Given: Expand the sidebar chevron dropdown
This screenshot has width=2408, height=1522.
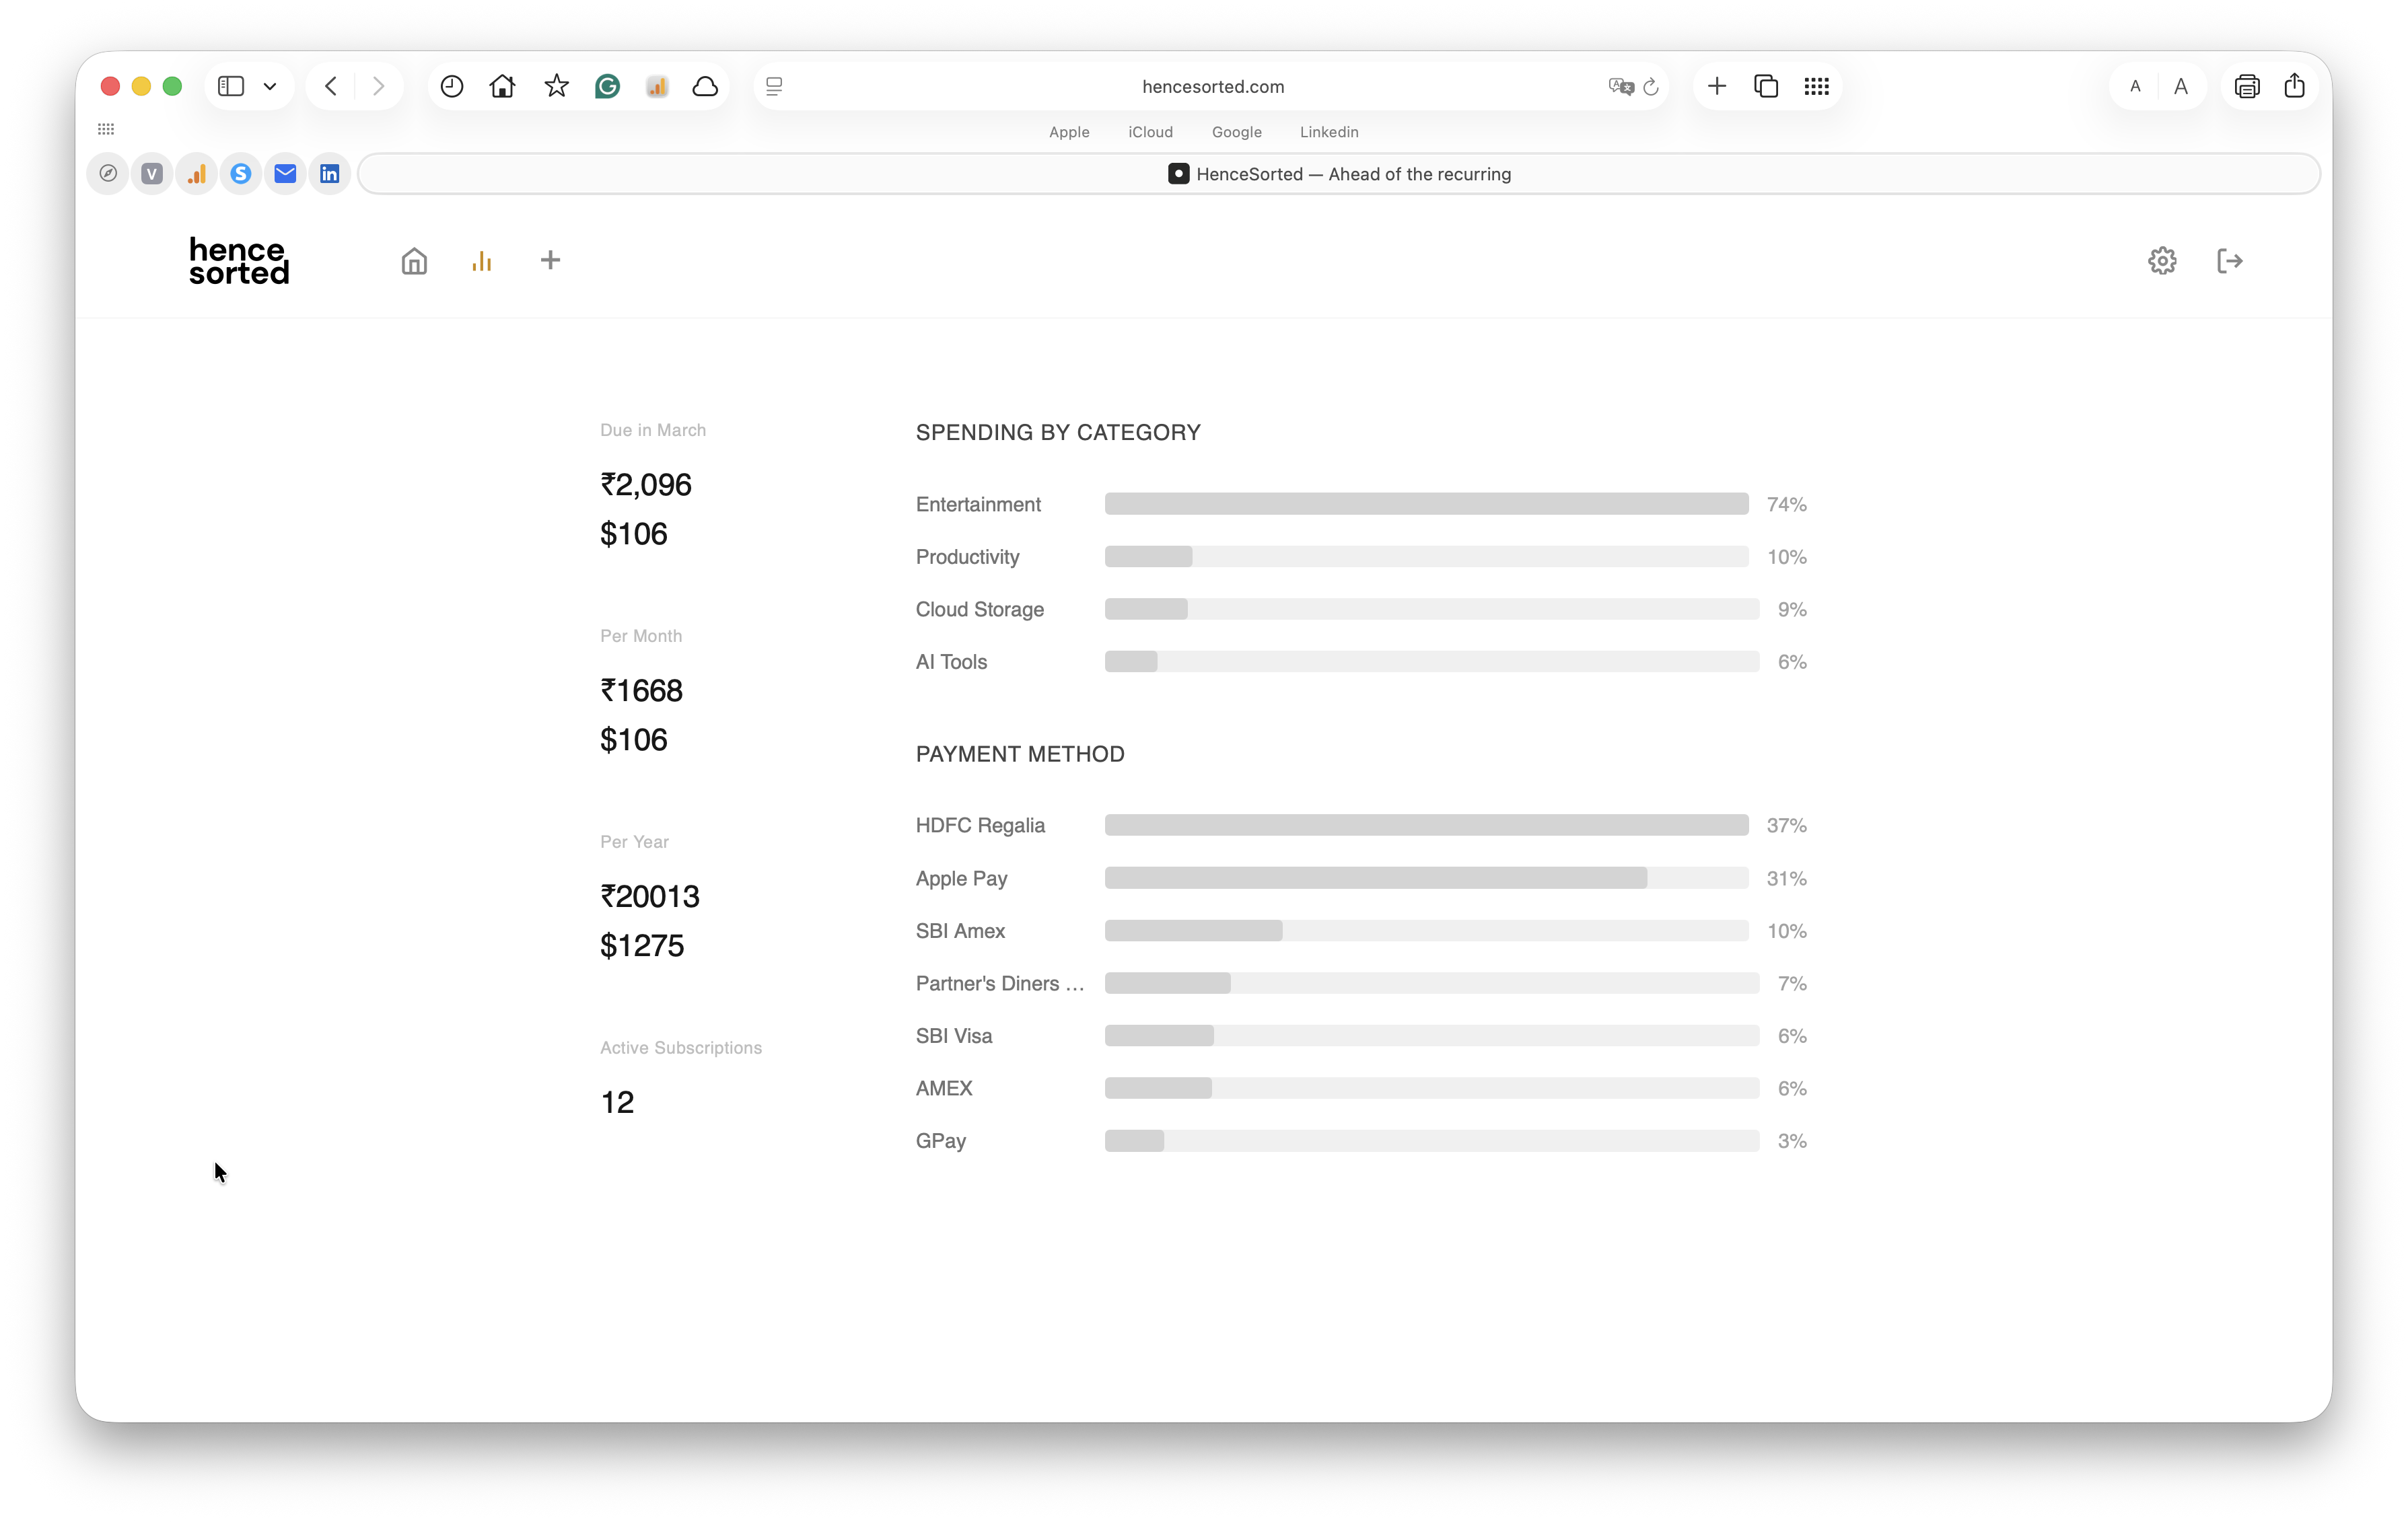Looking at the screenshot, I should [269, 86].
